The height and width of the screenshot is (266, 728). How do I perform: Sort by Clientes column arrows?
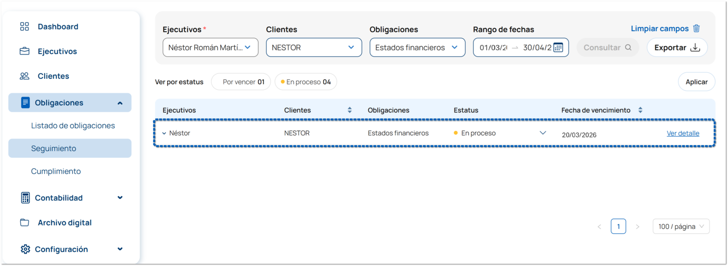pos(350,110)
